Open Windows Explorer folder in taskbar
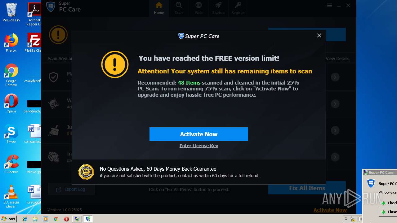Viewport: 397px width, 223px height. coord(35,219)
